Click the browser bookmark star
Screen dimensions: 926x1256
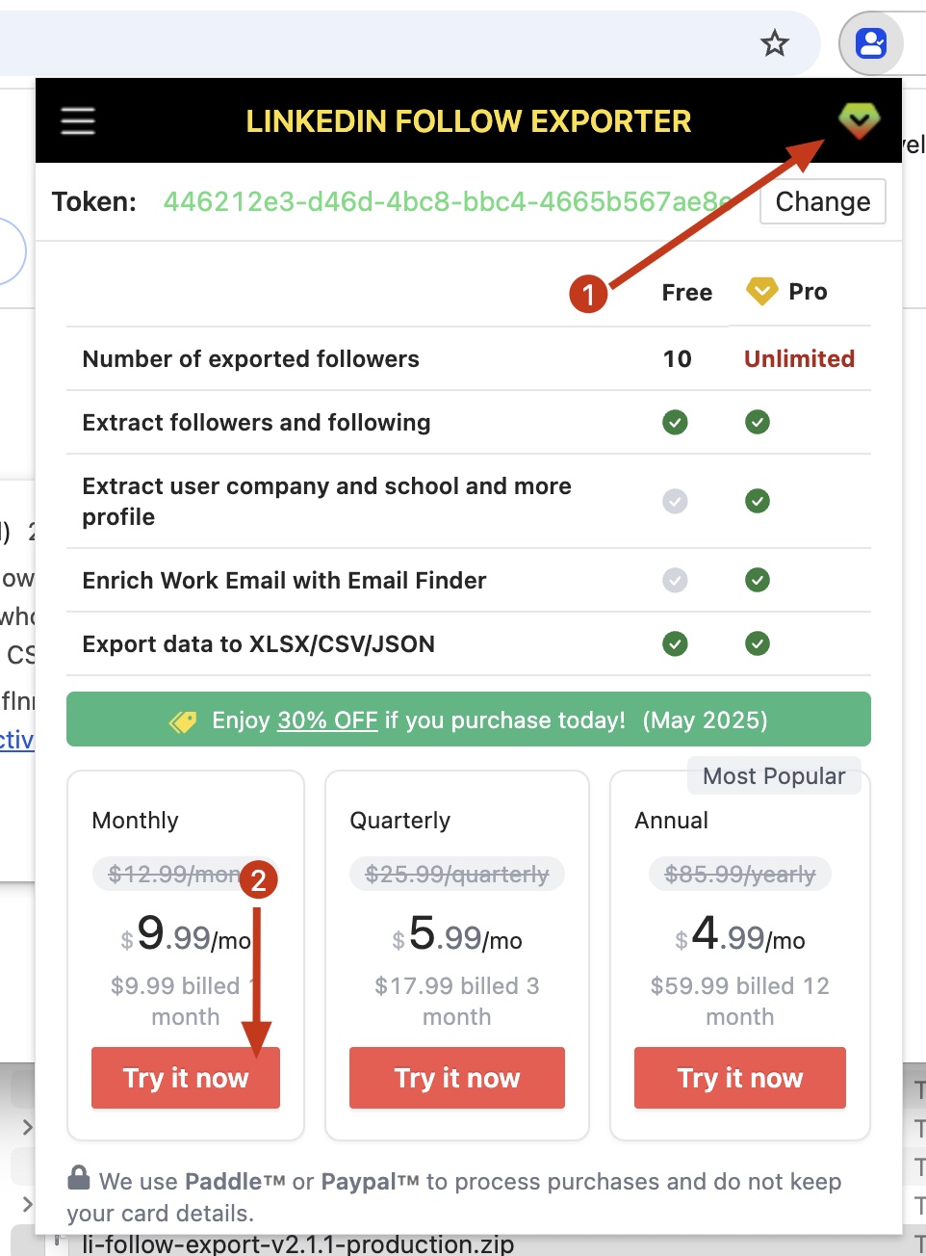pos(775,43)
